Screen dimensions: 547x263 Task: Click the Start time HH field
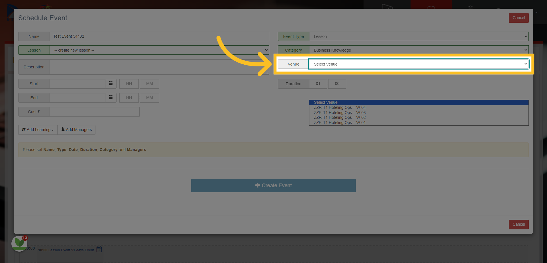[129, 84]
